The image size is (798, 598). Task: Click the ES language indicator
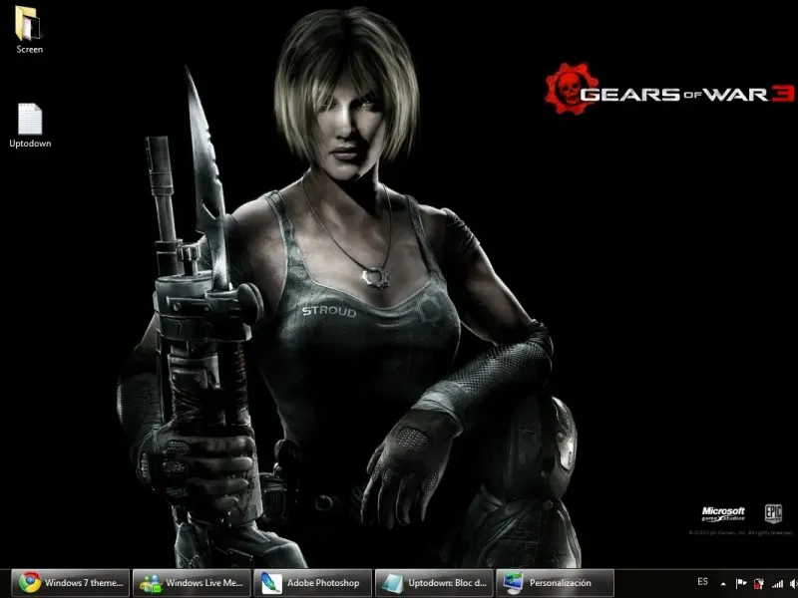[702, 582]
